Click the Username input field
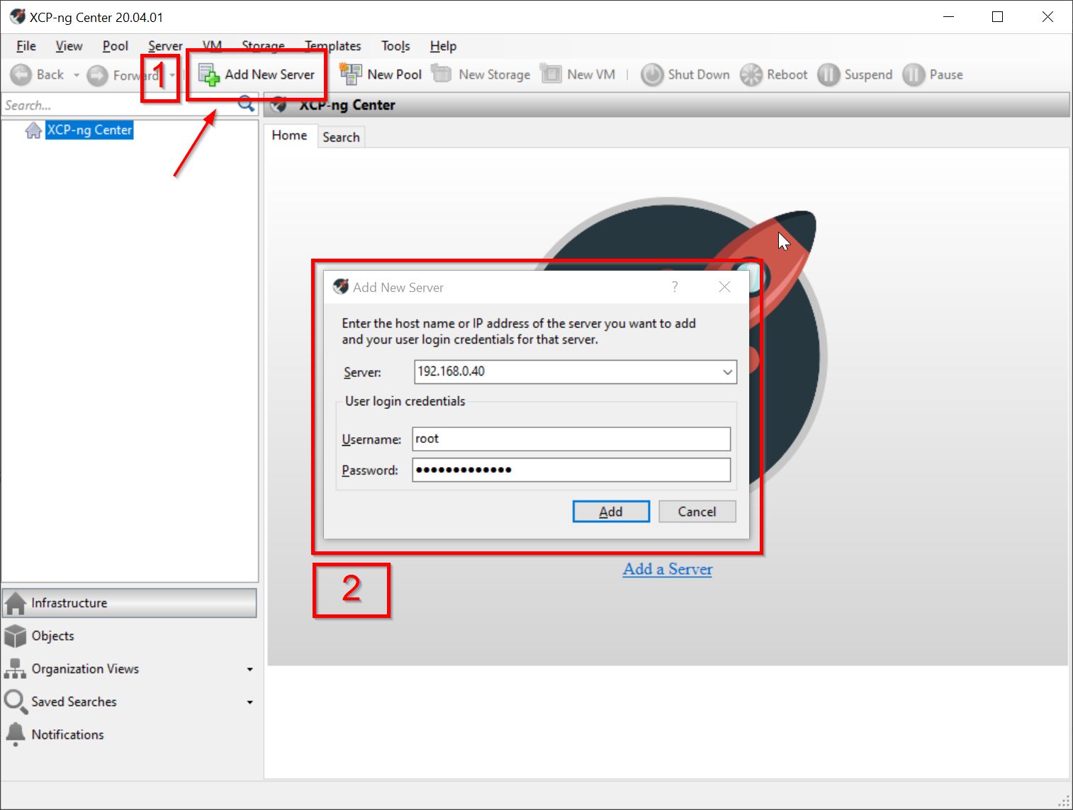The height and width of the screenshot is (810, 1073). tap(571, 439)
